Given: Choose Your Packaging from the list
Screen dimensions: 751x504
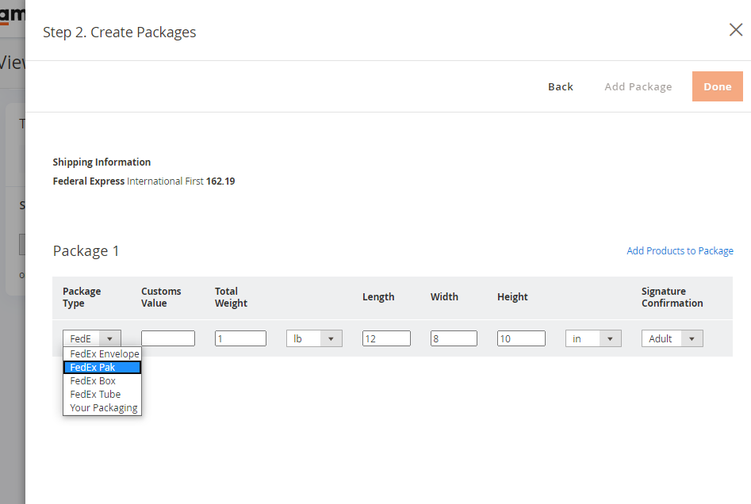Looking at the screenshot, I should (x=102, y=407).
